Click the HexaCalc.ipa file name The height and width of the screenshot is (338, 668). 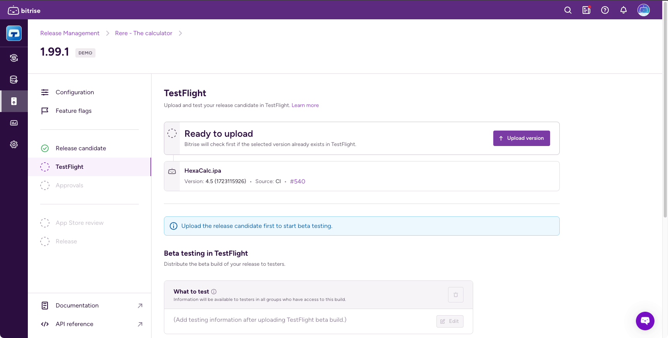click(x=203, y=171)
